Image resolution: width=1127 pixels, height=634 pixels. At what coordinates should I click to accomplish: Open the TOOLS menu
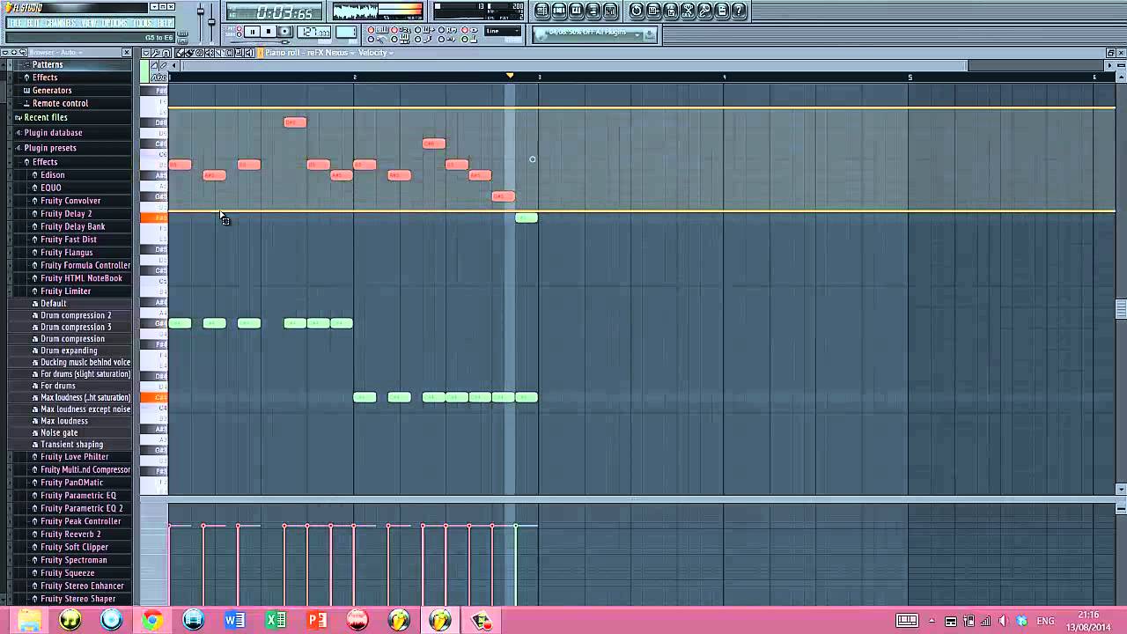143,23
